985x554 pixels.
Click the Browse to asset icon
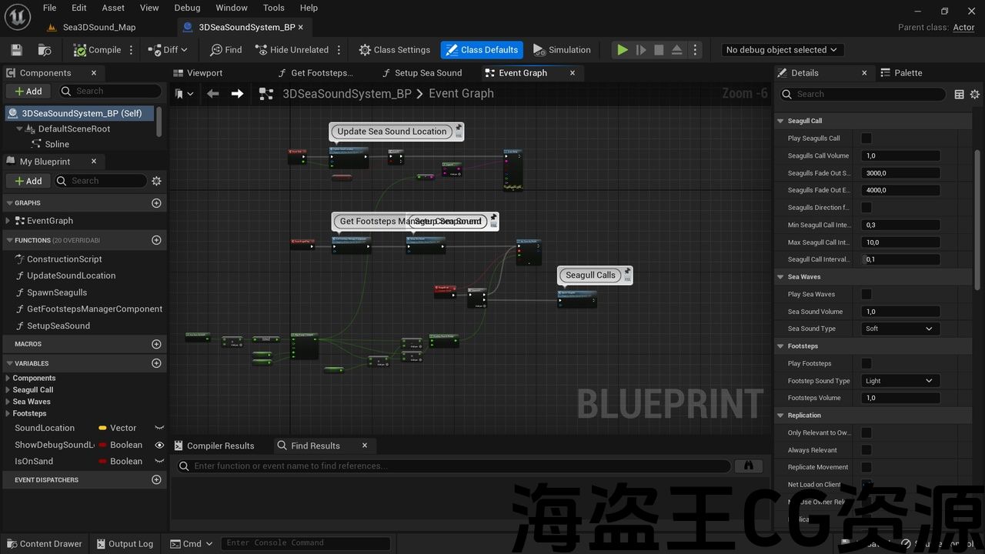click(x=45, y=50)
